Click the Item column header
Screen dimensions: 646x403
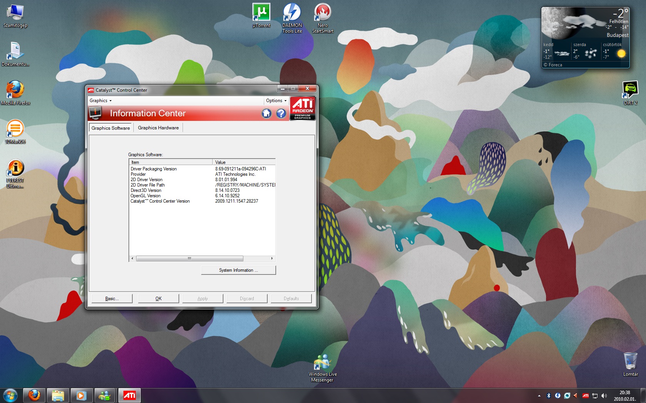click(171, 162)
